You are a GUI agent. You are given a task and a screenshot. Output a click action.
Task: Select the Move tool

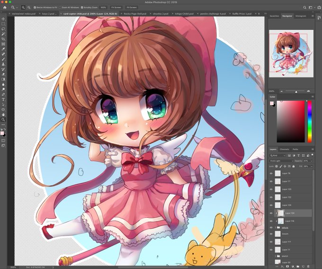tap(3, 19)
